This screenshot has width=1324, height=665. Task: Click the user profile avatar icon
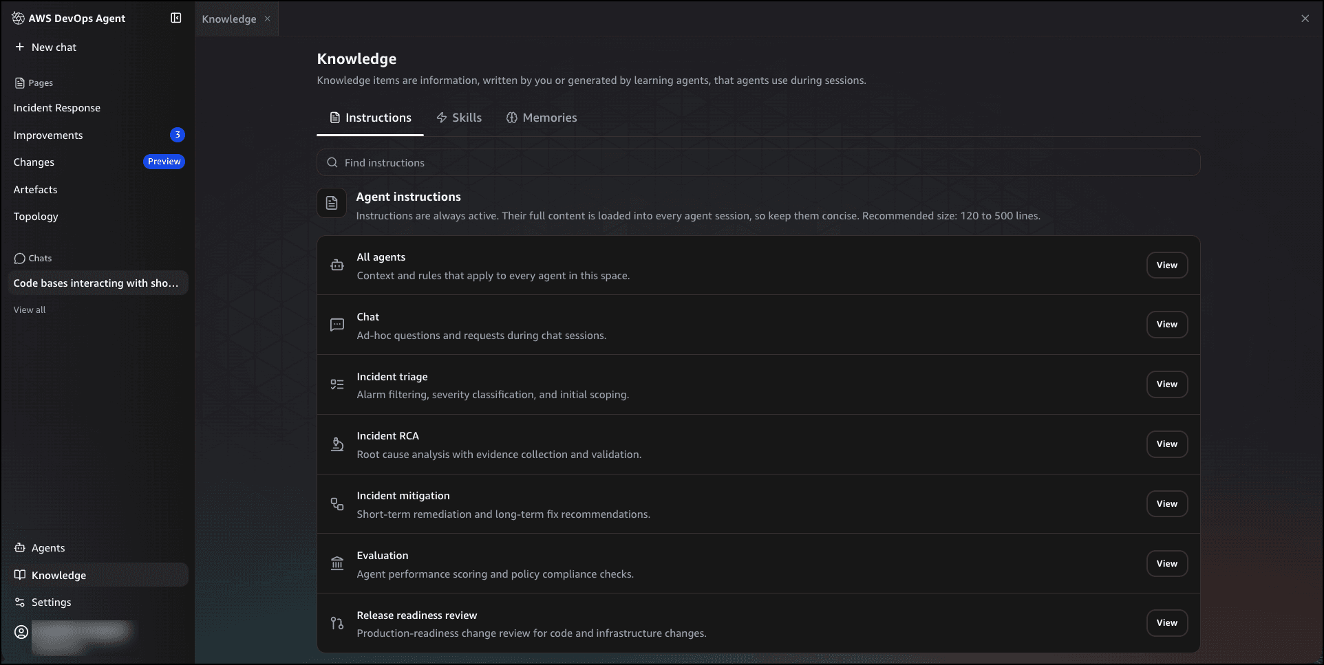[x=21, y=631]
